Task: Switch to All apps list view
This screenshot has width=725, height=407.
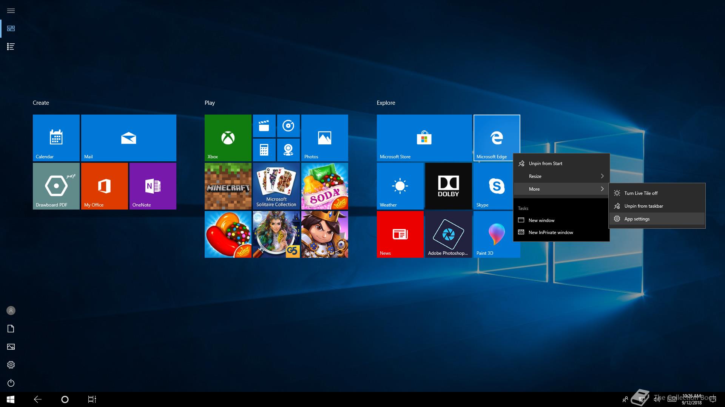Action: point(11,47)
